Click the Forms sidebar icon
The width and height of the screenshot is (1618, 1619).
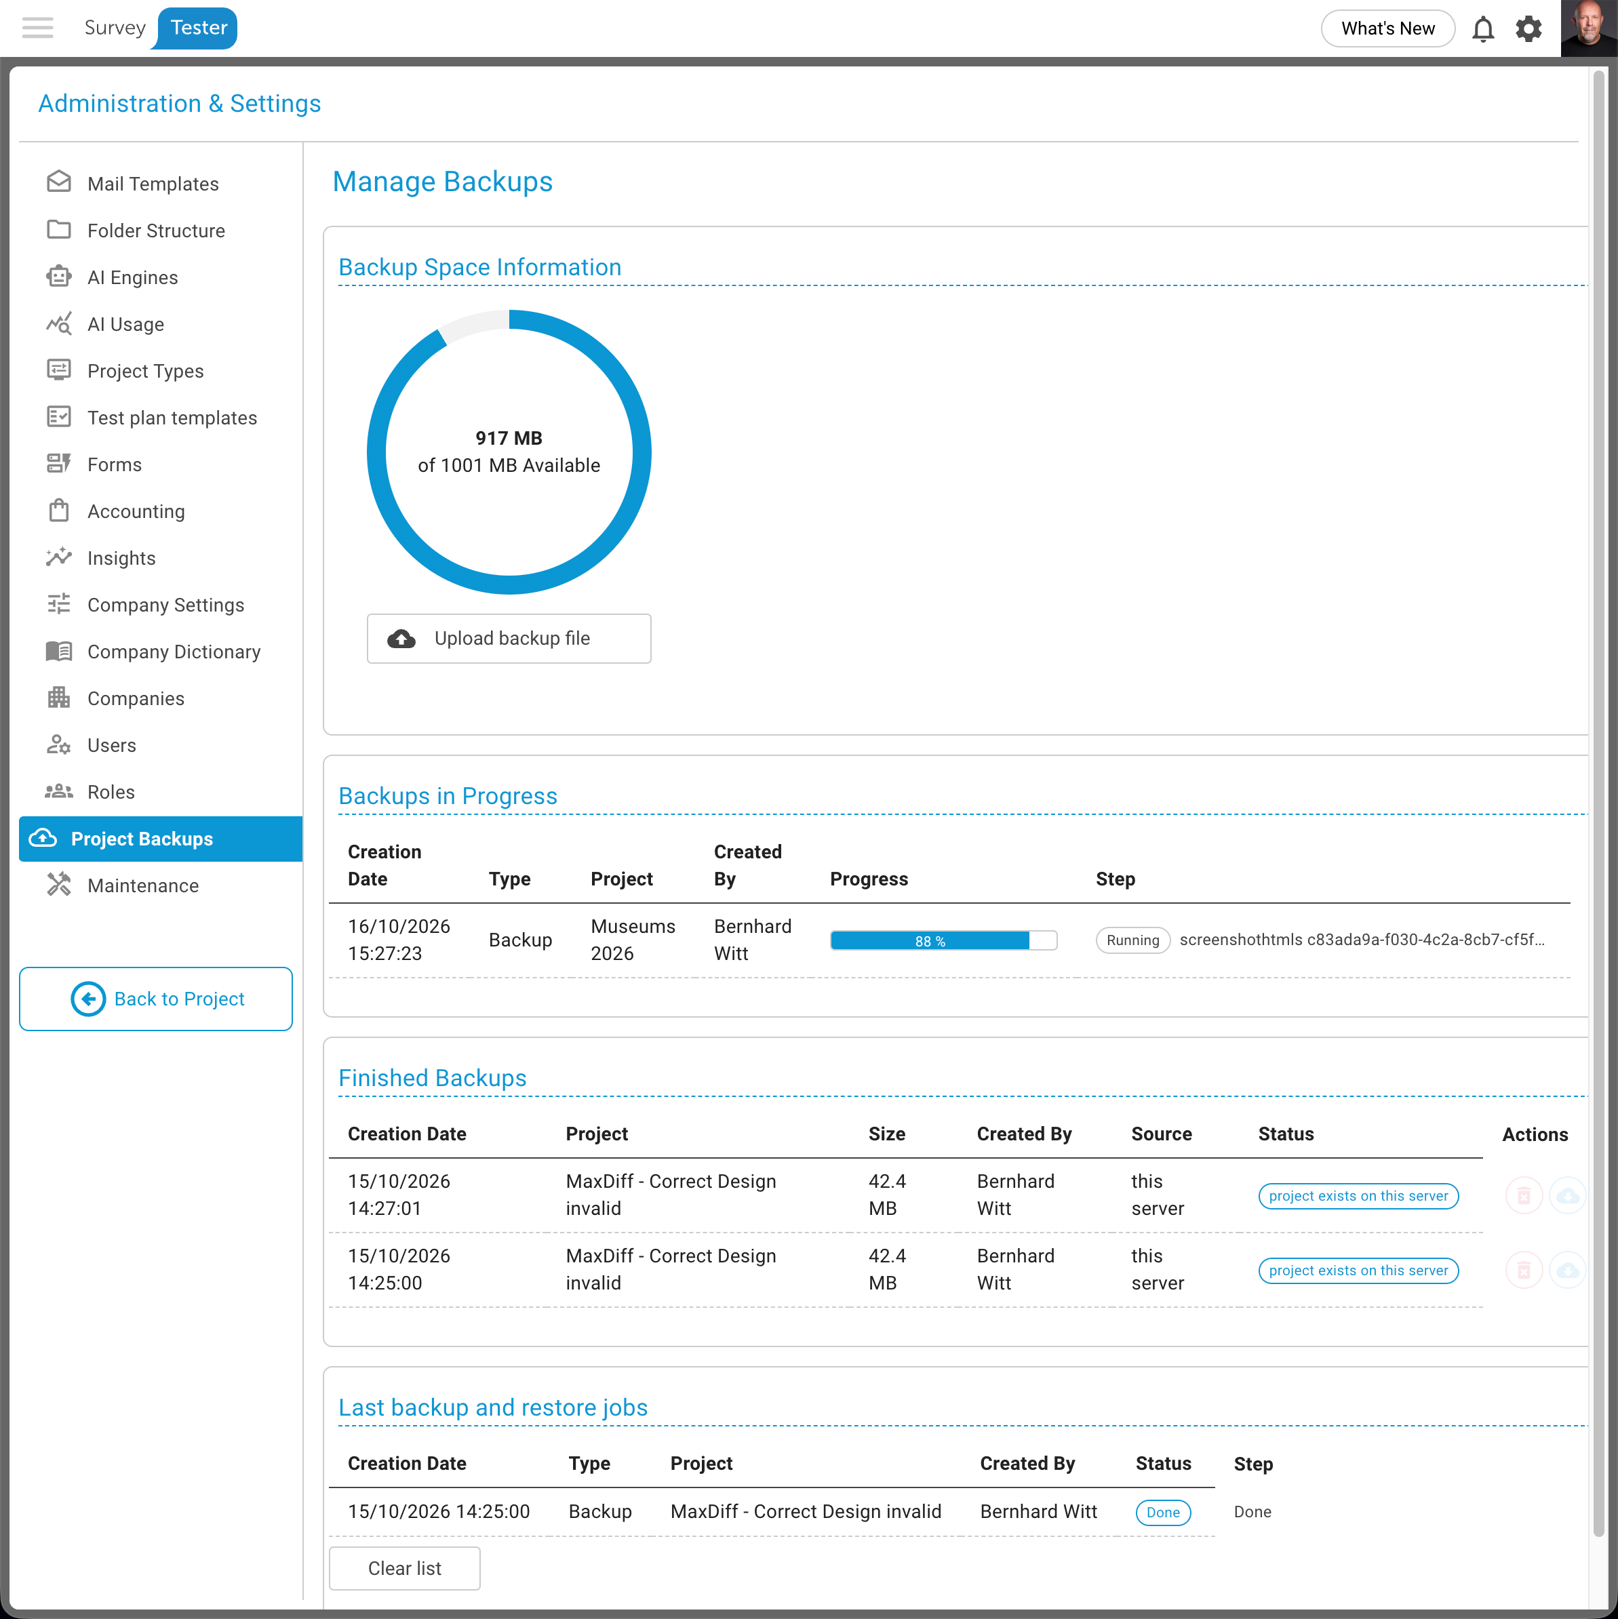[59, 464]
